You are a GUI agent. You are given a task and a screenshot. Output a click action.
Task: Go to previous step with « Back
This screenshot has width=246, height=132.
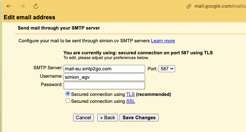click(x=107, y=117)
